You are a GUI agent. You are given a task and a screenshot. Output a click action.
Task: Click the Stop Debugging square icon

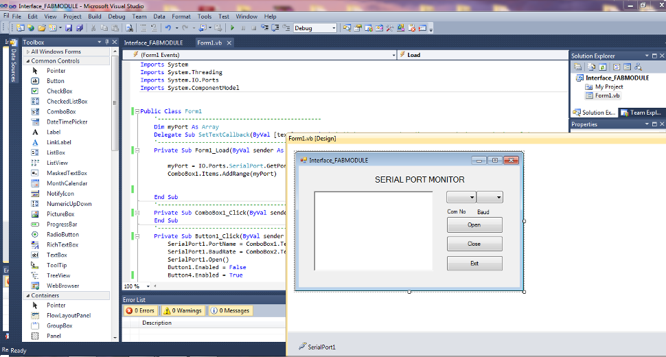tap(253, 28)
